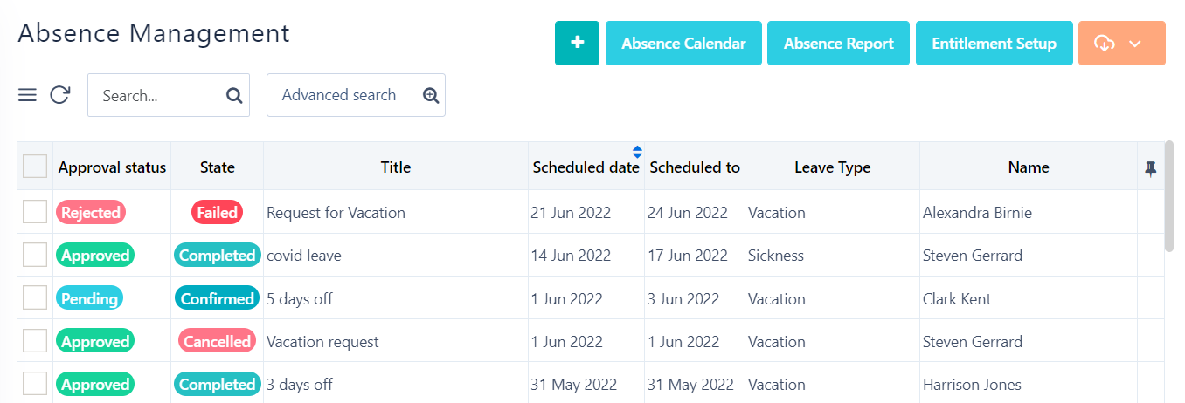The height and width of the screenshot is (403, 1185).
Task: Open the Absence Calendar
Action: click(x=683, y=44)
